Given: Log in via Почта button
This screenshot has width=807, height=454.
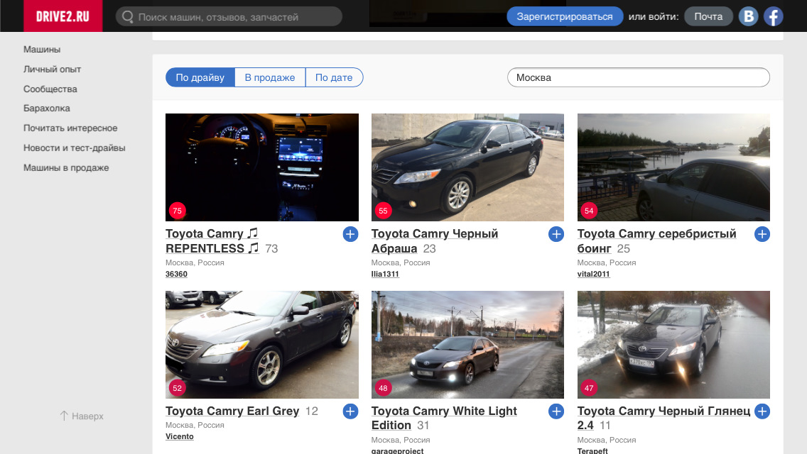Looking at the screenshot, I should 708,16.
